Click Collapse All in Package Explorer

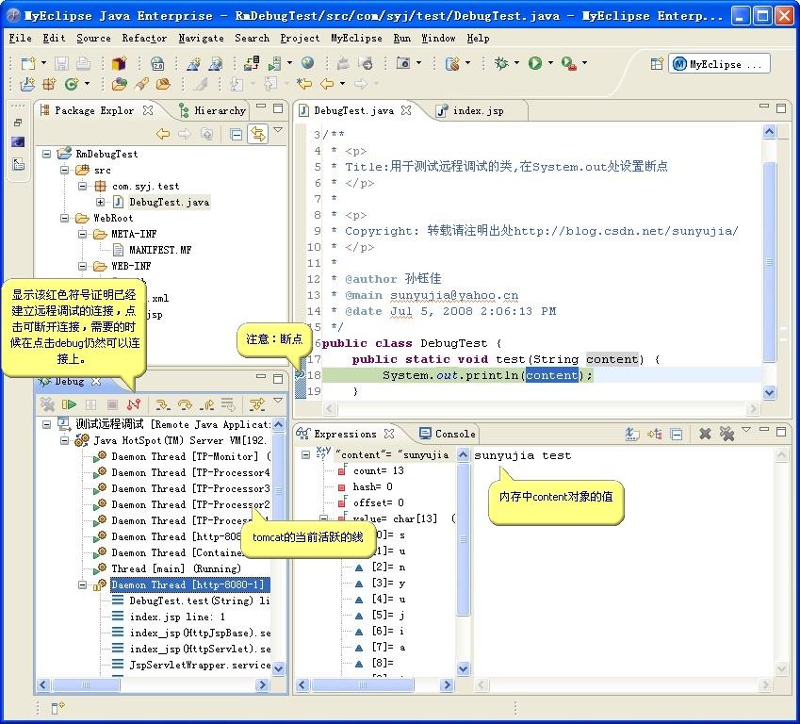(236, 134)
